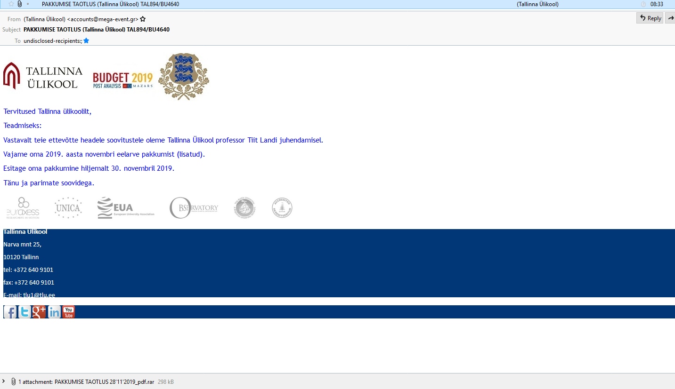Viewport: 675px width, 389px height.
Task: Click the attachment bar paperclip icon
Action: coord(13,381)
